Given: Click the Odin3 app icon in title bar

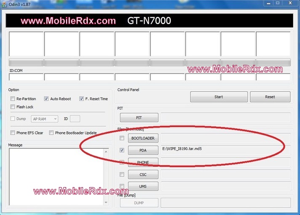Looking at the screenshot, I should [4, 4].
